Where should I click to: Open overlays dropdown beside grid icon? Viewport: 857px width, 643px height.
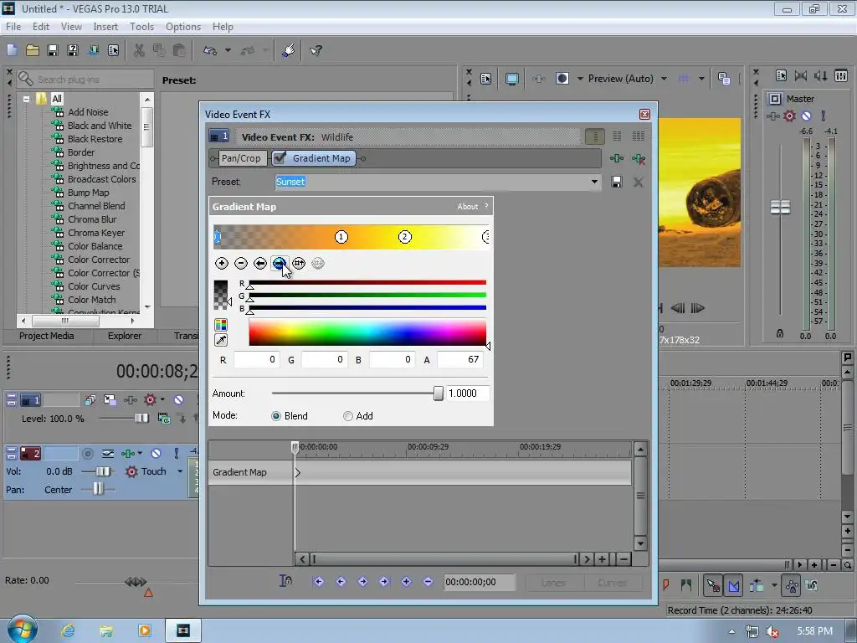click(x=701, y=79)
